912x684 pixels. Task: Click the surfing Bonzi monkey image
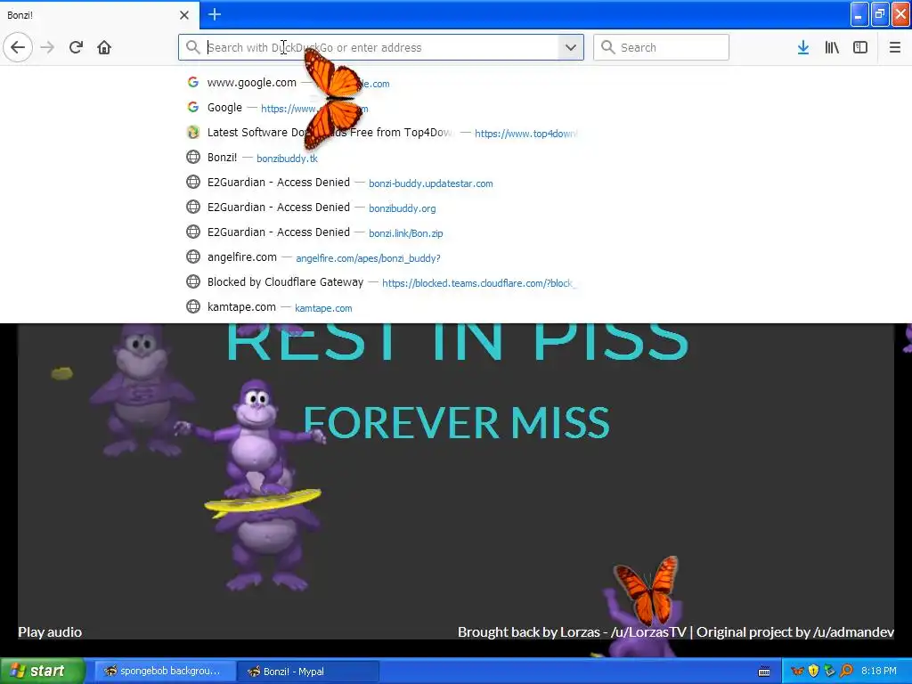click(253, 448)
